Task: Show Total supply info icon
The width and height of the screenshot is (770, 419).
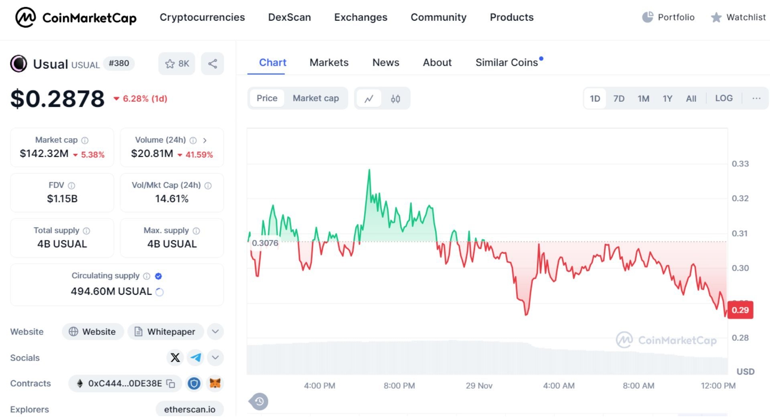Action: click(x=86, y=231)
